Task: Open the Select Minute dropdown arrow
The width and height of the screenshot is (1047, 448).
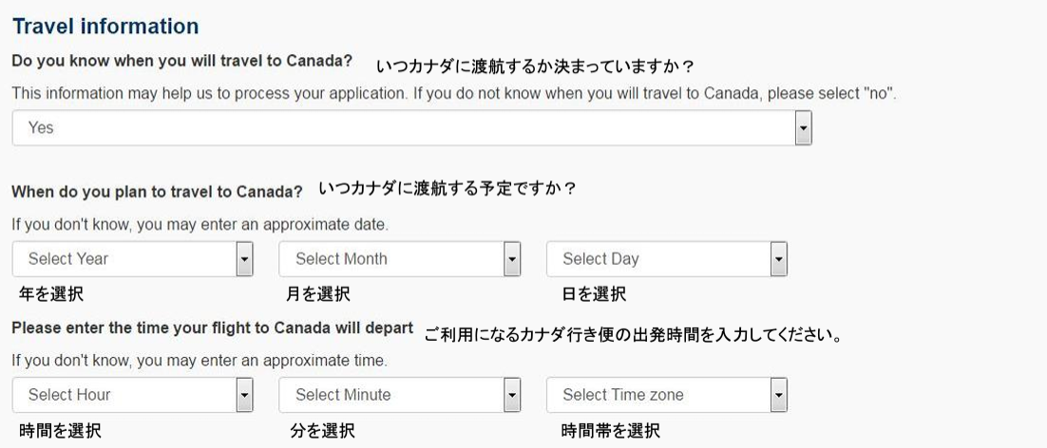Action: point(512,395)
